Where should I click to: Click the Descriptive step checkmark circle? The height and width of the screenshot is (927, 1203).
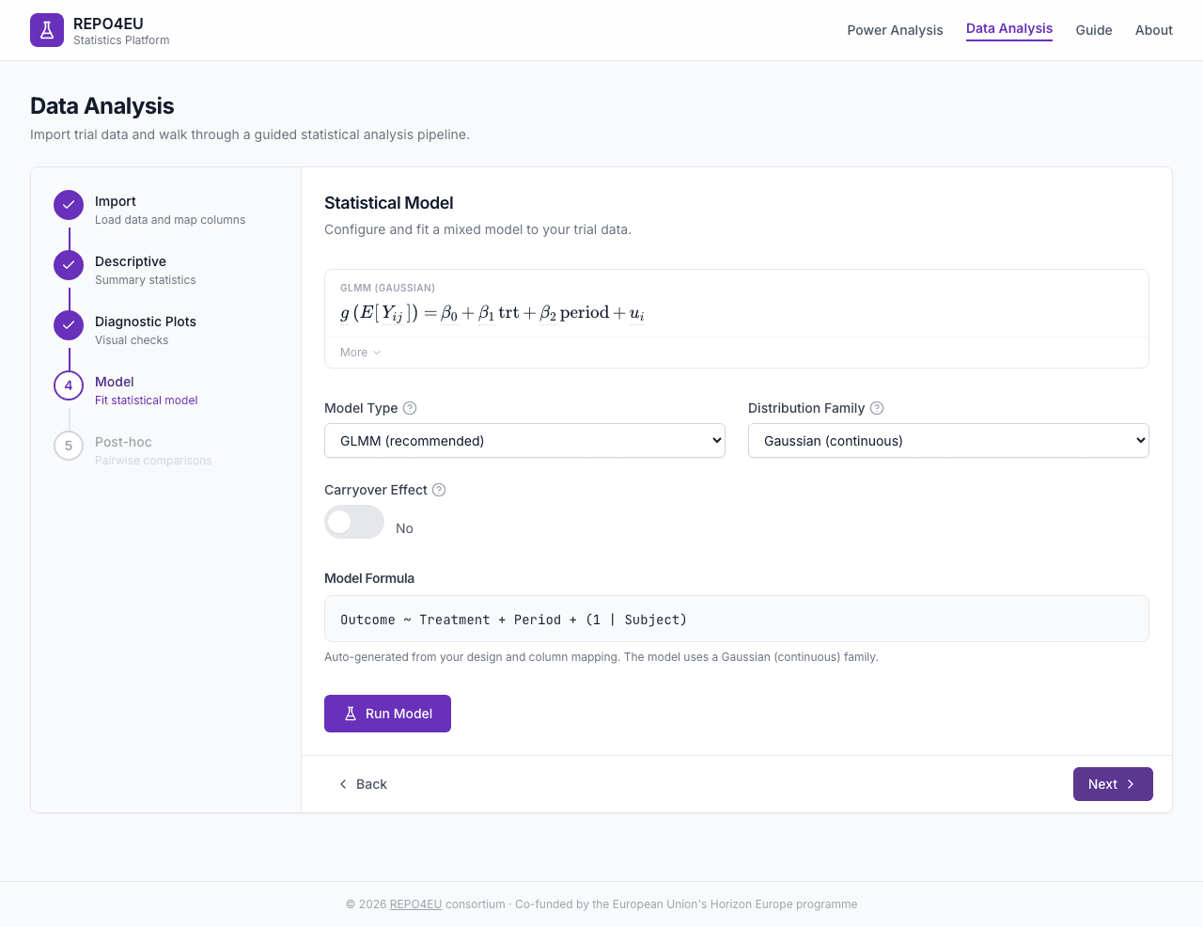click(x=69, y=265)
